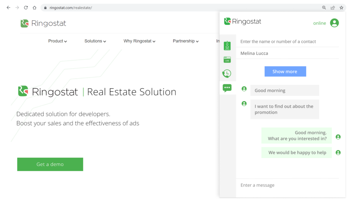This screenshot has height=203, width=353.
Task: Open the LIVE calls sidebar icon
Action: 227,60
